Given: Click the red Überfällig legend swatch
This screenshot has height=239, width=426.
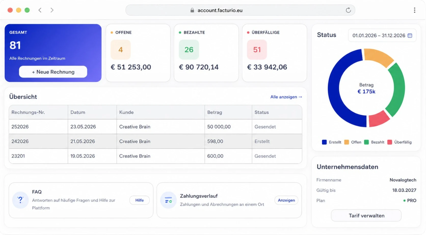Looking at the screenshot, I should [x=390, y=142].
